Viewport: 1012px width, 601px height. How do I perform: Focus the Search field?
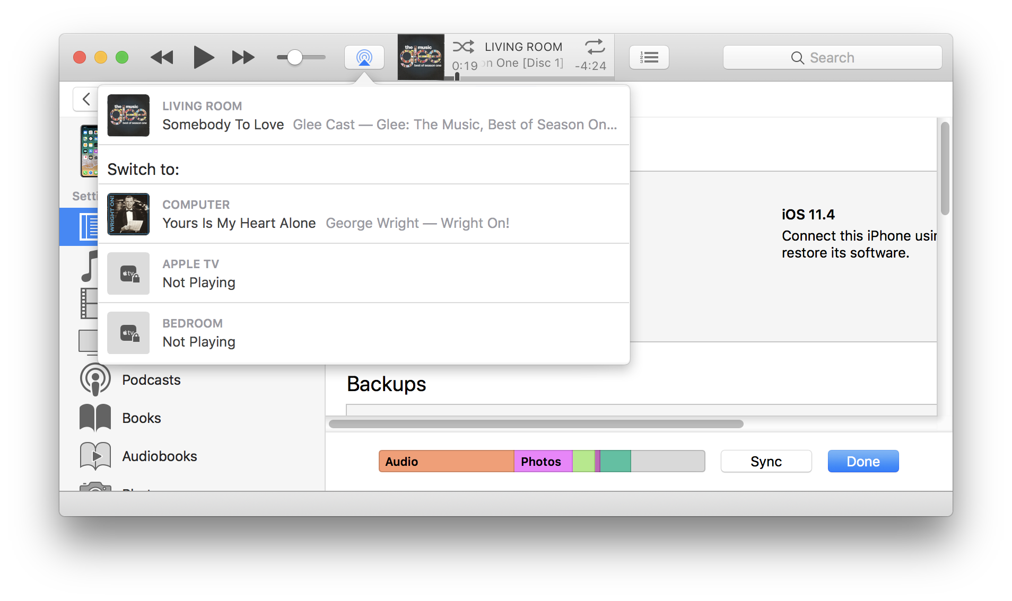click(832, 57)
